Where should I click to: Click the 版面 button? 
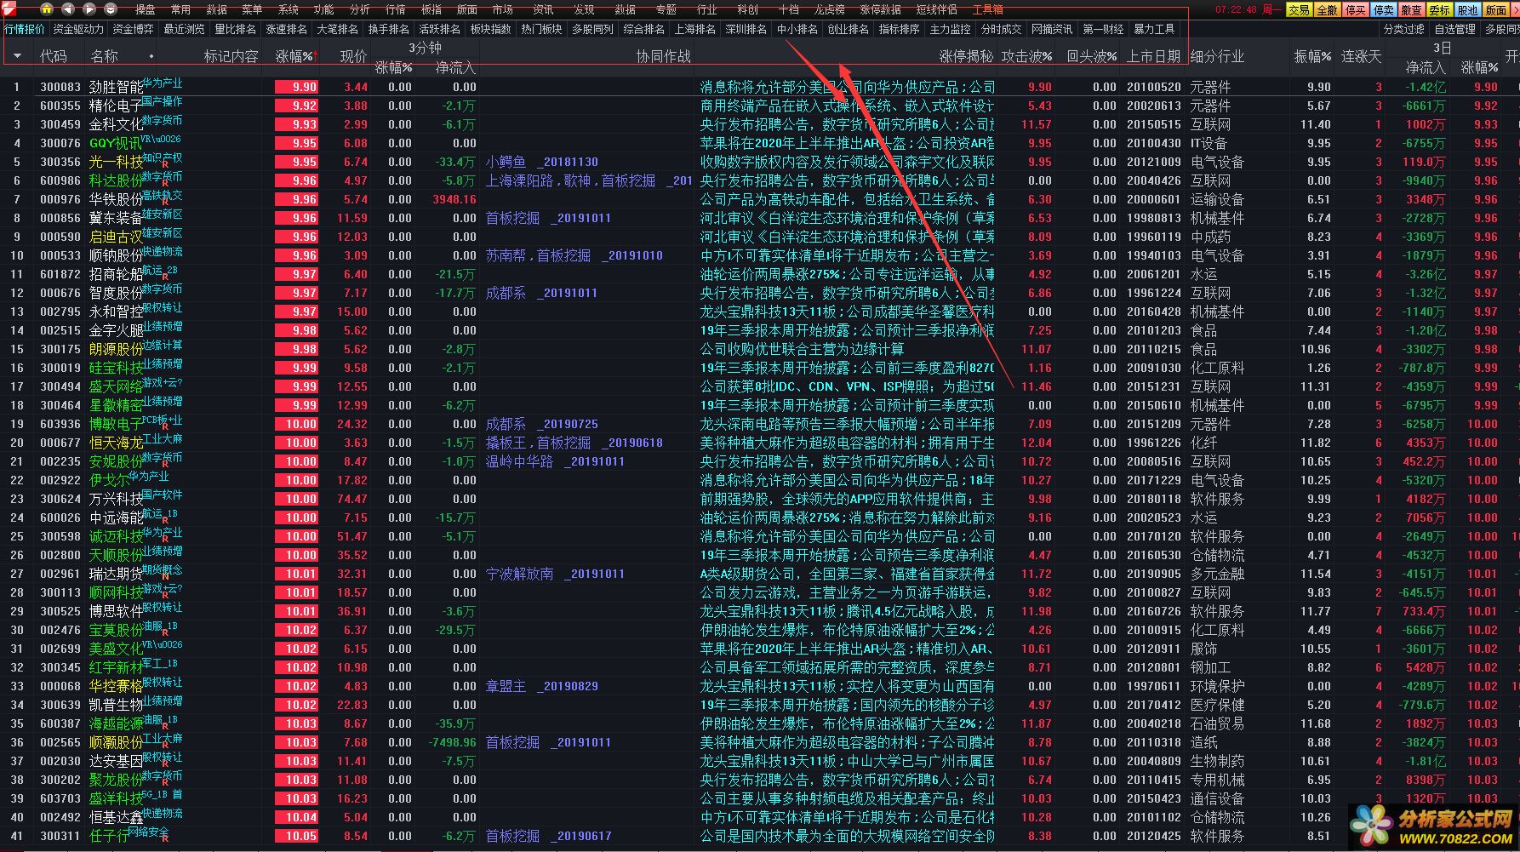[x=1495, y=10]
